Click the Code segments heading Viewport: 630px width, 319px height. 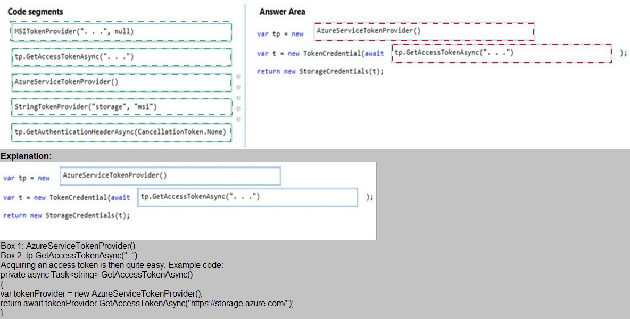tap(35, 12)
